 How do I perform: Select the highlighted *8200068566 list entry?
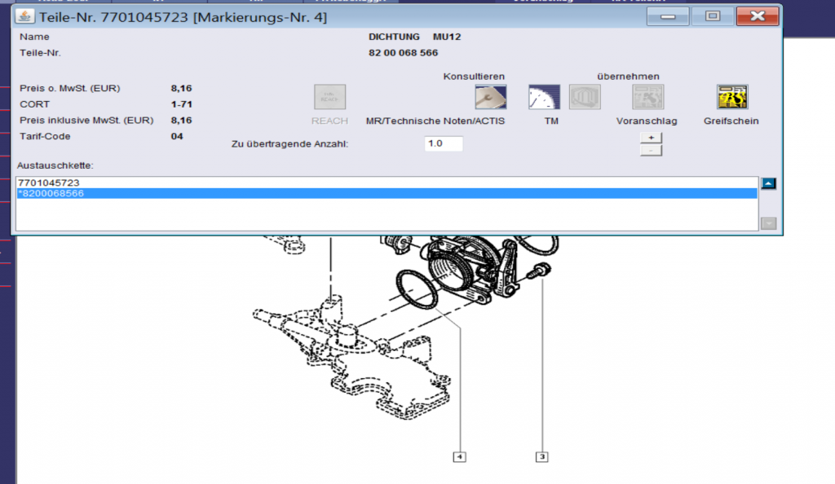tap(51, 194)
